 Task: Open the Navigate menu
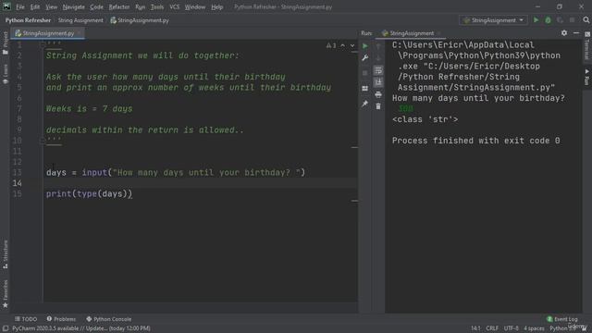[74, 6]
